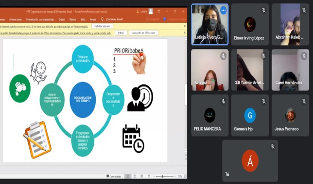Toggle muted mic on FELIX MANCERA tile
Screen dimensions: 313x184
click(x=223, y=101)
